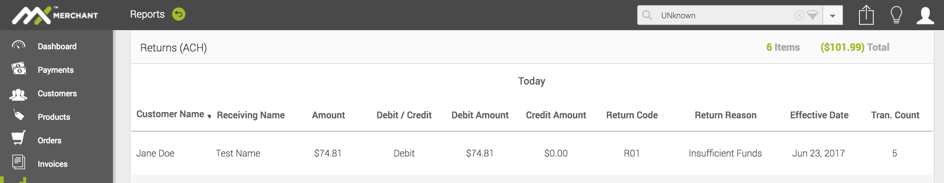Expand the search options dropdown arrow

[x=833, y=16]
